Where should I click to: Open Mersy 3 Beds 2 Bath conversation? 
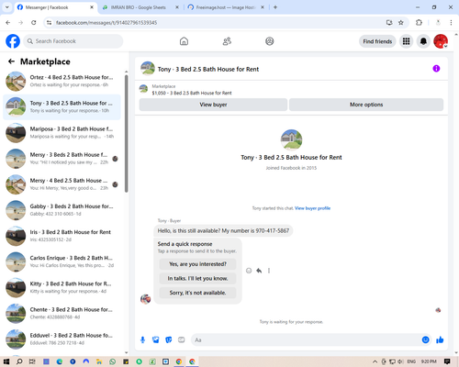coord(62,159)
